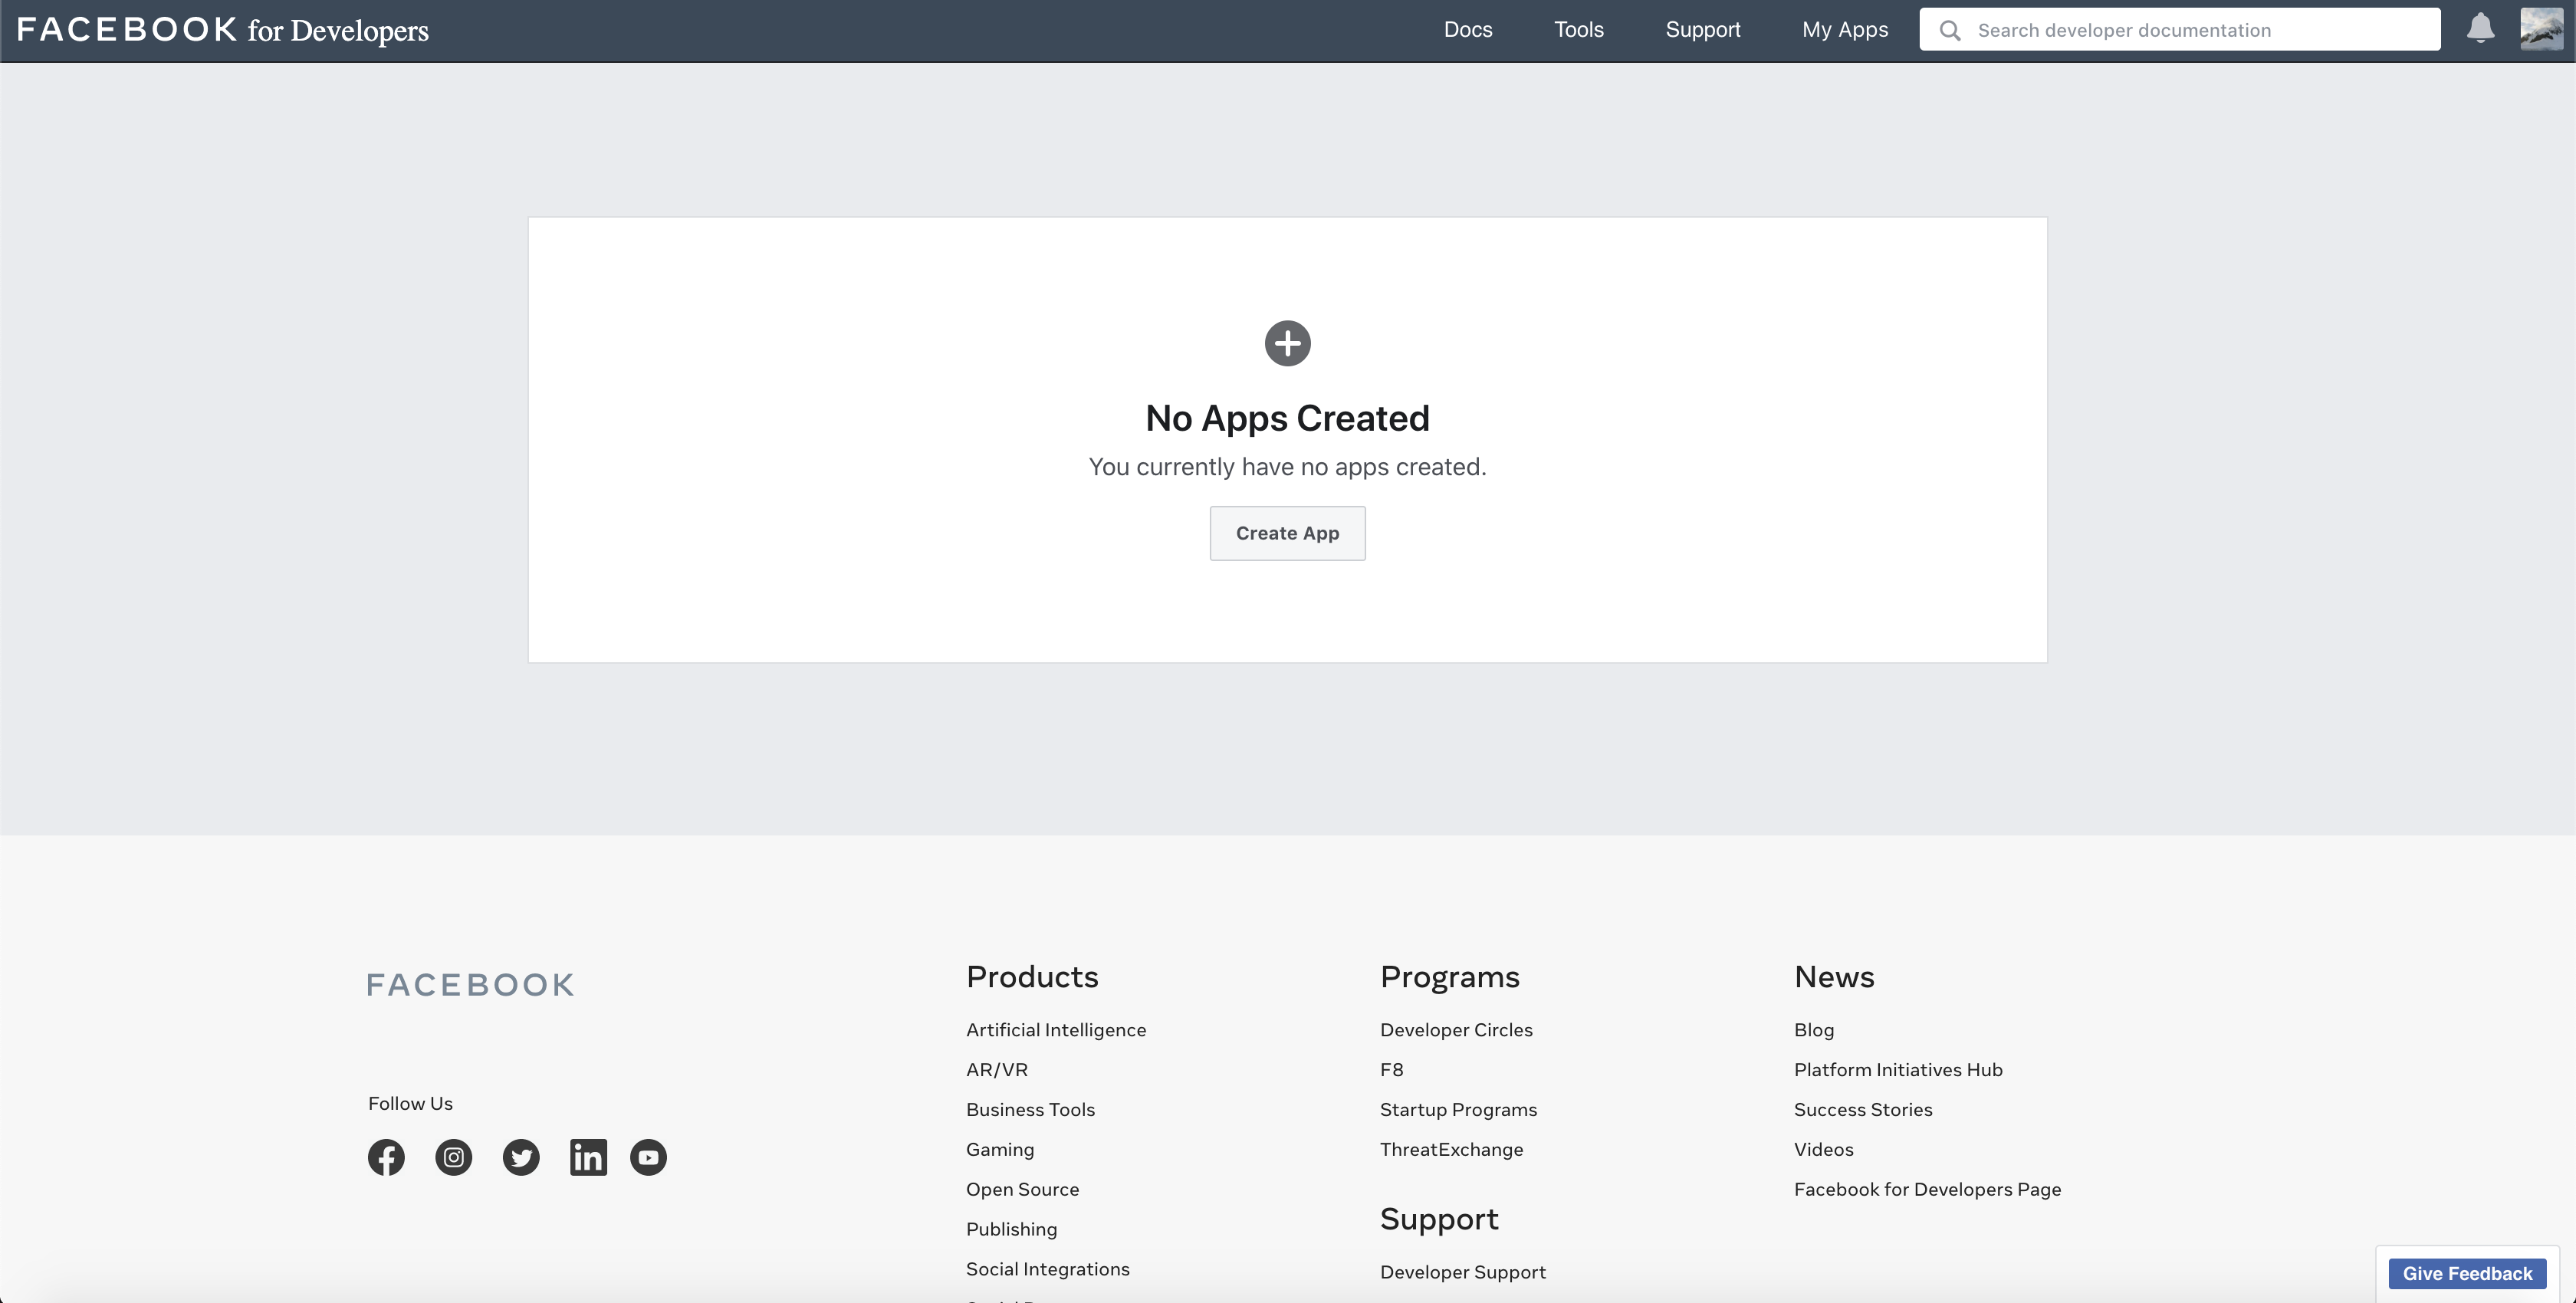Open the YouTube social icon
The width and height of the screenshot is (2576, 1303).
coord(648,1157)
